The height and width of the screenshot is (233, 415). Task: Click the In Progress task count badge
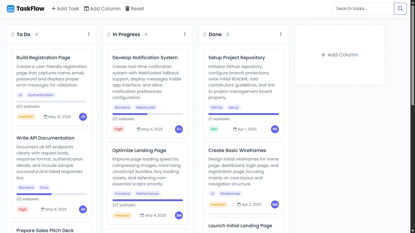[x=146, y=35]
